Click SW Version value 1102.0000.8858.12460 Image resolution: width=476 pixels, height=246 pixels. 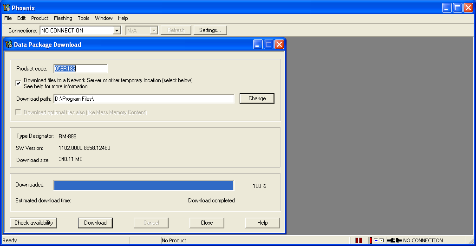[x=85, y=148]
